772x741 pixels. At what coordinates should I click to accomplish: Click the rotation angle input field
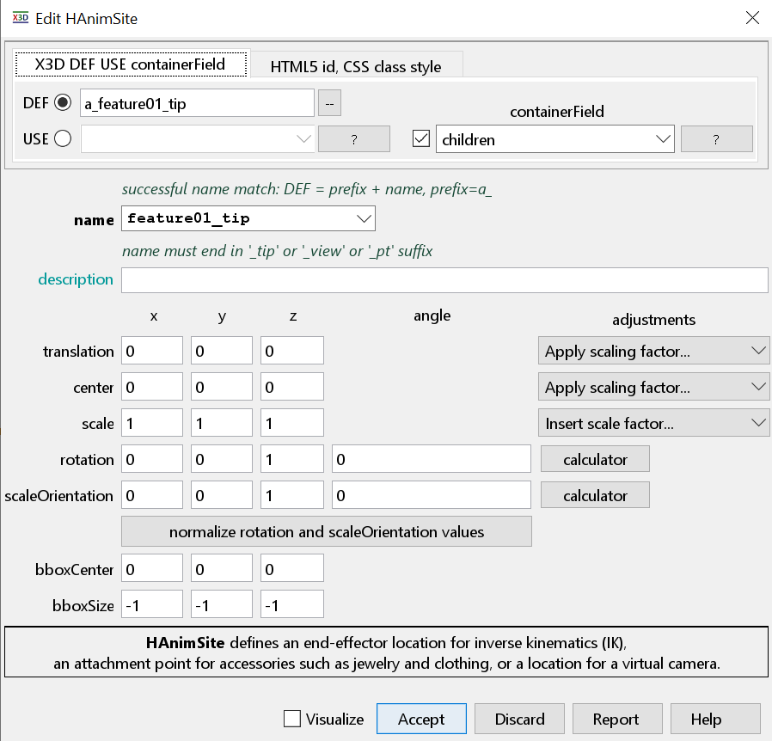pos(431,459)
